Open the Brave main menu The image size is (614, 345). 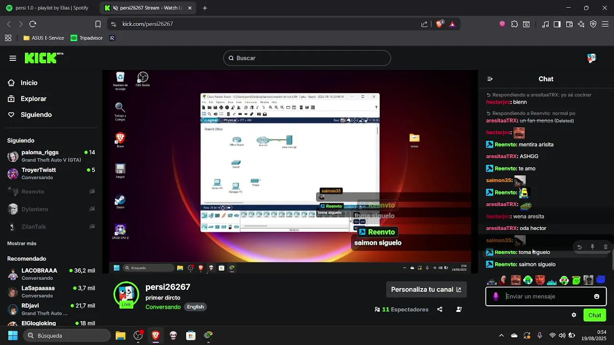pyautogui.click(x=605, y=24)
